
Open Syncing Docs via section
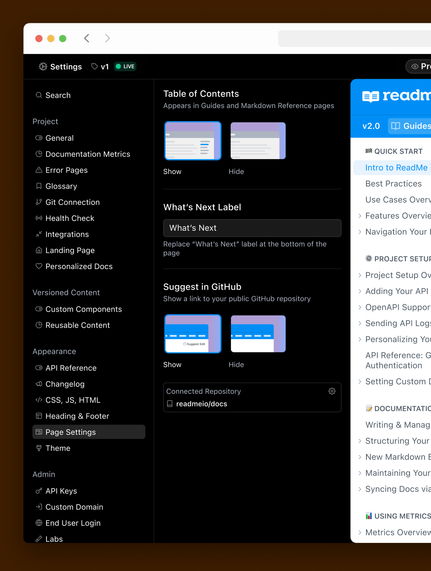398,489
